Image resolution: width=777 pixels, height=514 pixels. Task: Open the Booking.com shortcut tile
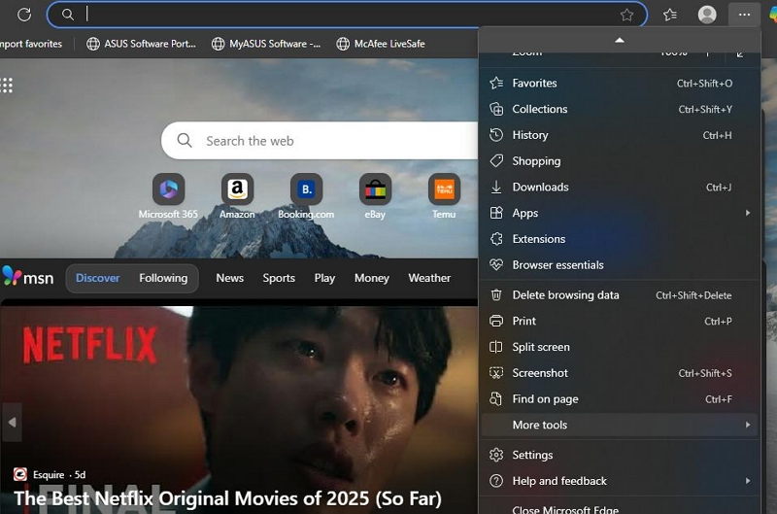[x=306, y=190]
